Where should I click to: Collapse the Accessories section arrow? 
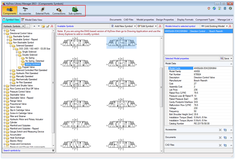[x=231, y=130]
